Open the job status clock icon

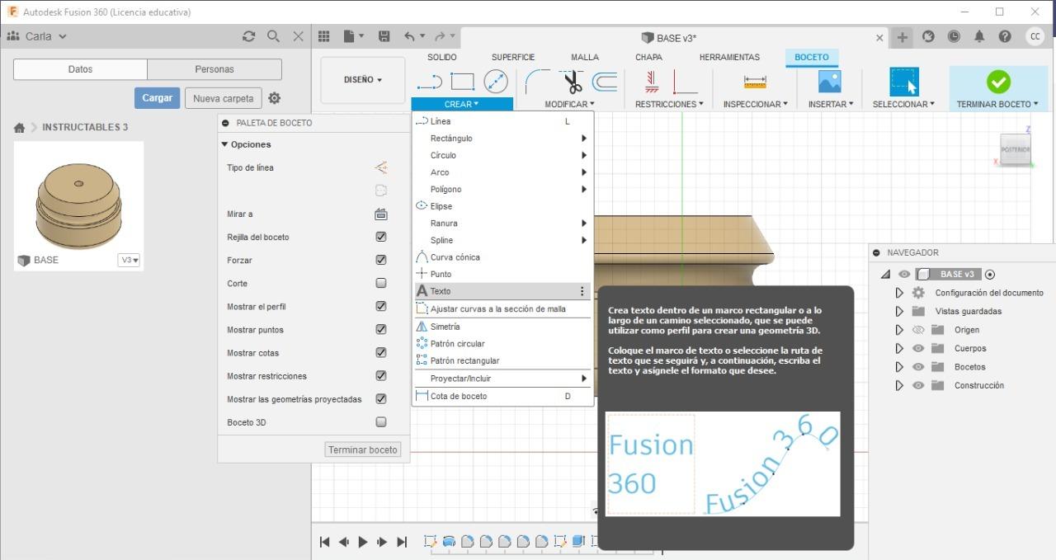point(954,36)
